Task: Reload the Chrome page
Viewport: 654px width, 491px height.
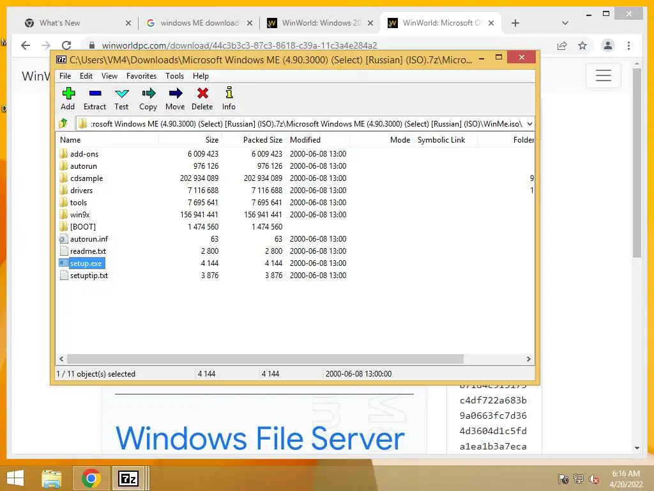Action: coord(66,45)
